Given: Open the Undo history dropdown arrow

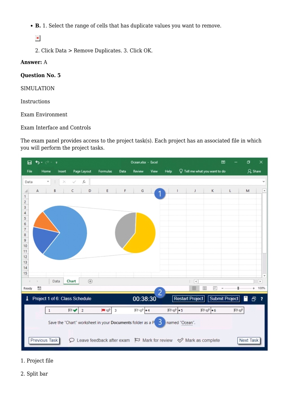Looking at the screenshot, I should (x=42, y=162).
